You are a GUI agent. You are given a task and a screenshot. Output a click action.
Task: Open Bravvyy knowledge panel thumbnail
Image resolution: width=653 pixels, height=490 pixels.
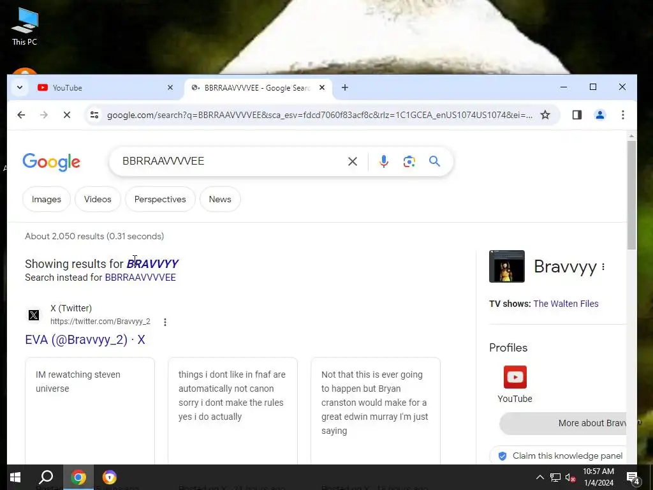tap(507, 266)
